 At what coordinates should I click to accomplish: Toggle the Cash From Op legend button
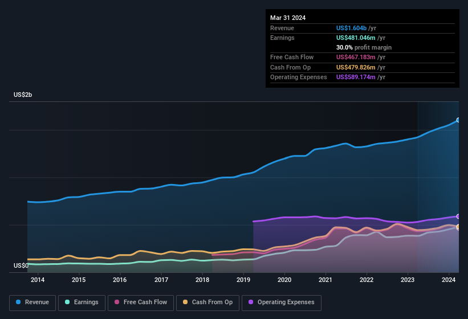(207, 302)
